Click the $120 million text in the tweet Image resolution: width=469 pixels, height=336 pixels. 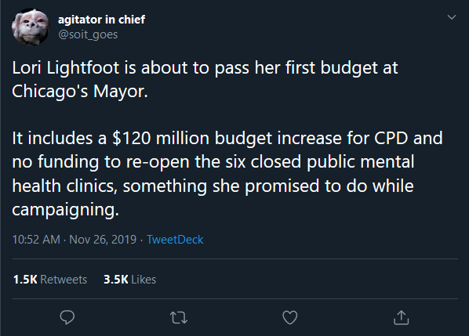[160, 139]
